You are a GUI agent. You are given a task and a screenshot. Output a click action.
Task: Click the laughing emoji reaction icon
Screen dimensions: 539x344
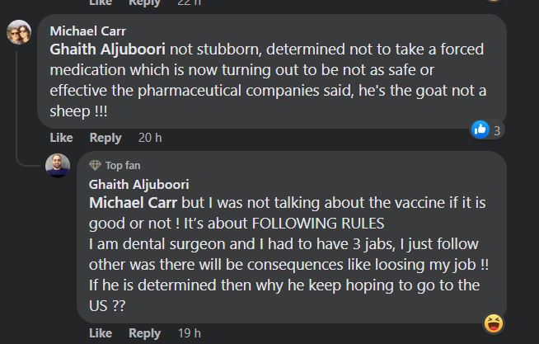[x=494, y=323]
